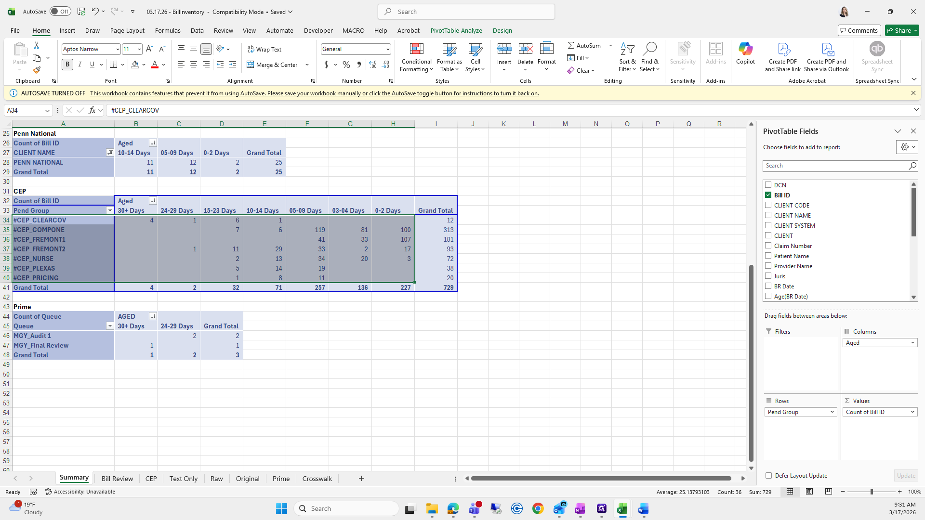Screen dimensions: 925x520
Task: Click the AutoSave instructions link in banner
Action: point(314,93)
